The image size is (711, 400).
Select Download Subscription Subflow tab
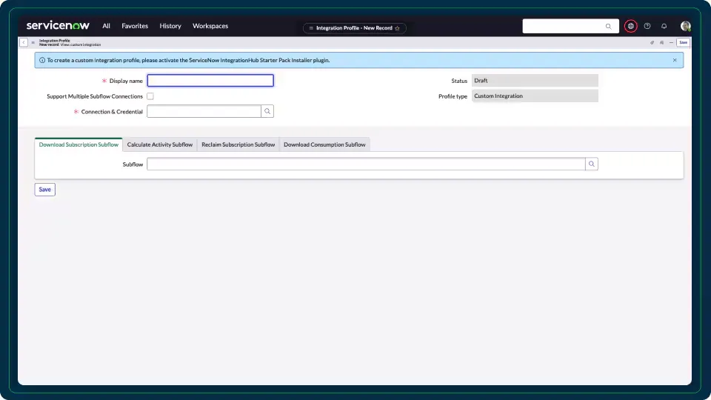(79, 144)
